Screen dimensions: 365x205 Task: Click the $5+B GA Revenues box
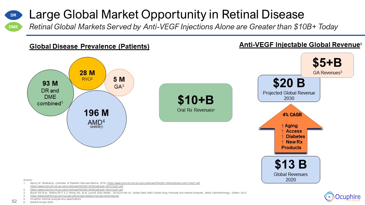tap(327, 65)
